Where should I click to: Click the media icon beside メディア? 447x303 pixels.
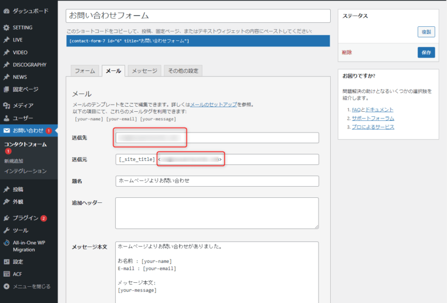[6, 105]
